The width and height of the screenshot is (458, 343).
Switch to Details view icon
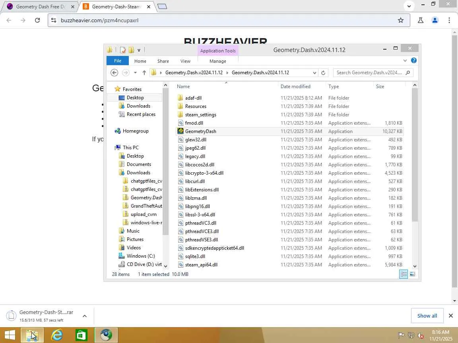coord(404,274)
